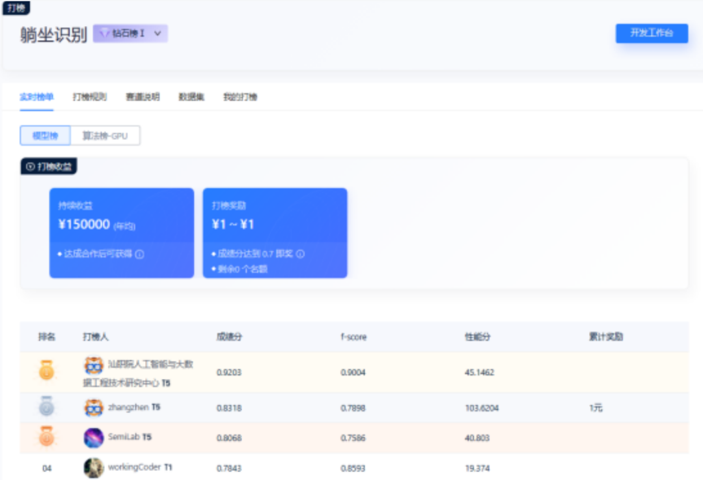
Task: Open the 数据集 tab
Action: [191, 97]
